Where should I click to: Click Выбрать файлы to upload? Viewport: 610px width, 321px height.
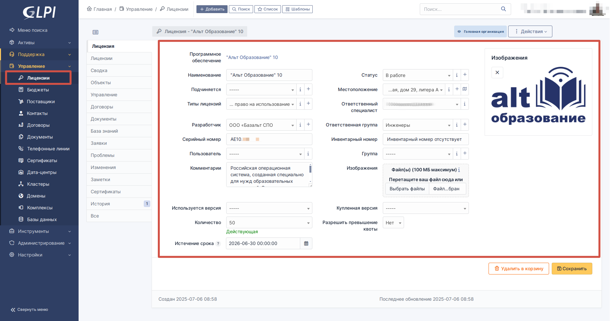407,189
